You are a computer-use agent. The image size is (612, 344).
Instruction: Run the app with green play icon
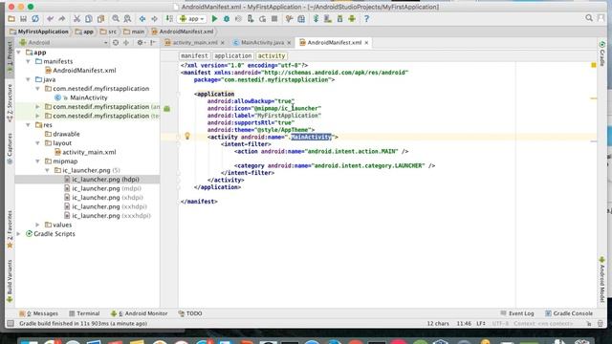[x=214, y=19]
